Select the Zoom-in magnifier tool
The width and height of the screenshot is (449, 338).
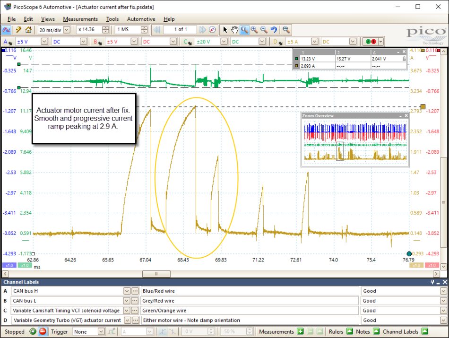click(x=254, y=30)
